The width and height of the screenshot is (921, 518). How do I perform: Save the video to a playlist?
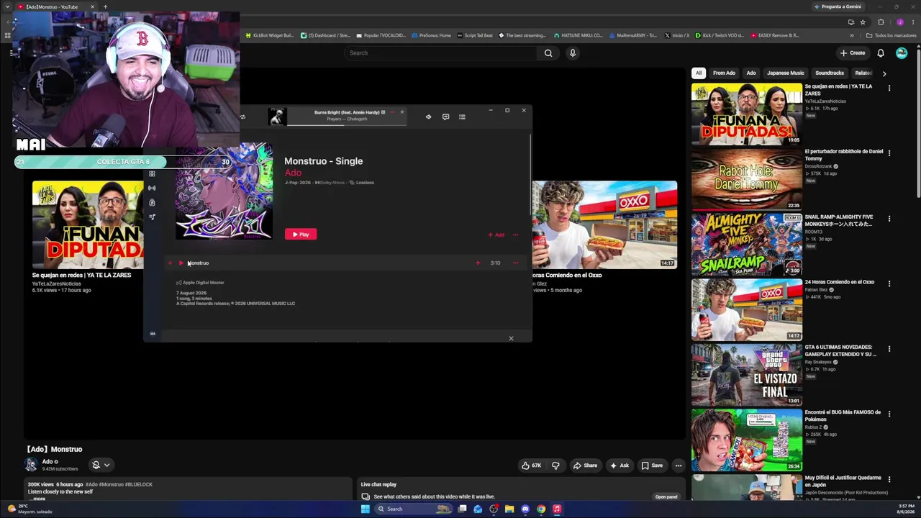tap(652, 465)
